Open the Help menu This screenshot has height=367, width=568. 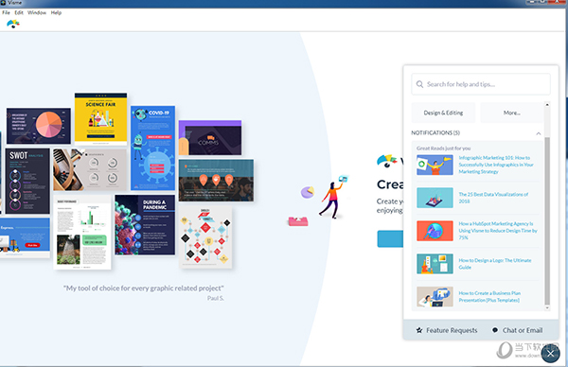point(56,12)
